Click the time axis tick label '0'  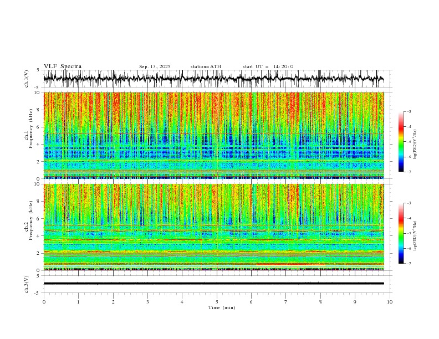click(44, 302)
